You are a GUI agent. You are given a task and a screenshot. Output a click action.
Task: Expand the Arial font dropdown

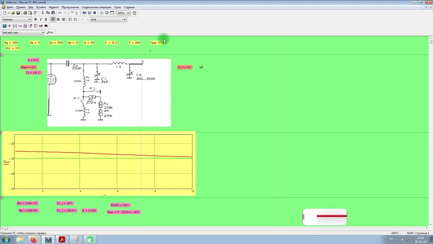click(x=124, y=19)
